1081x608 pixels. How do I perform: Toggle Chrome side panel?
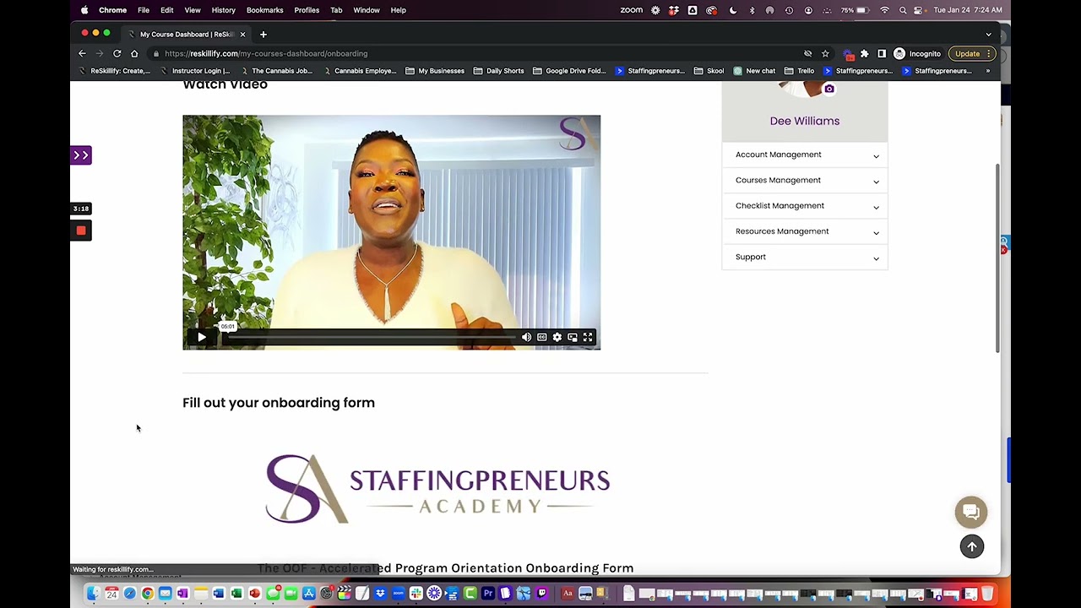(x=882, y=53)
